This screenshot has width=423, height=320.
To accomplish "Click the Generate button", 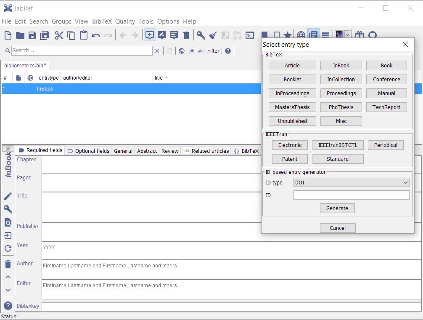I will click(337, 208).
